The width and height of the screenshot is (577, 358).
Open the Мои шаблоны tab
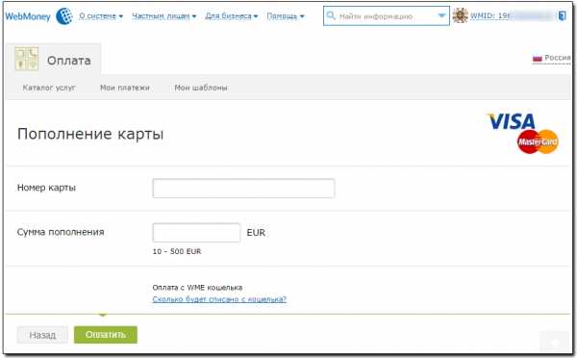pyautogui.click(x=201, y=88)
